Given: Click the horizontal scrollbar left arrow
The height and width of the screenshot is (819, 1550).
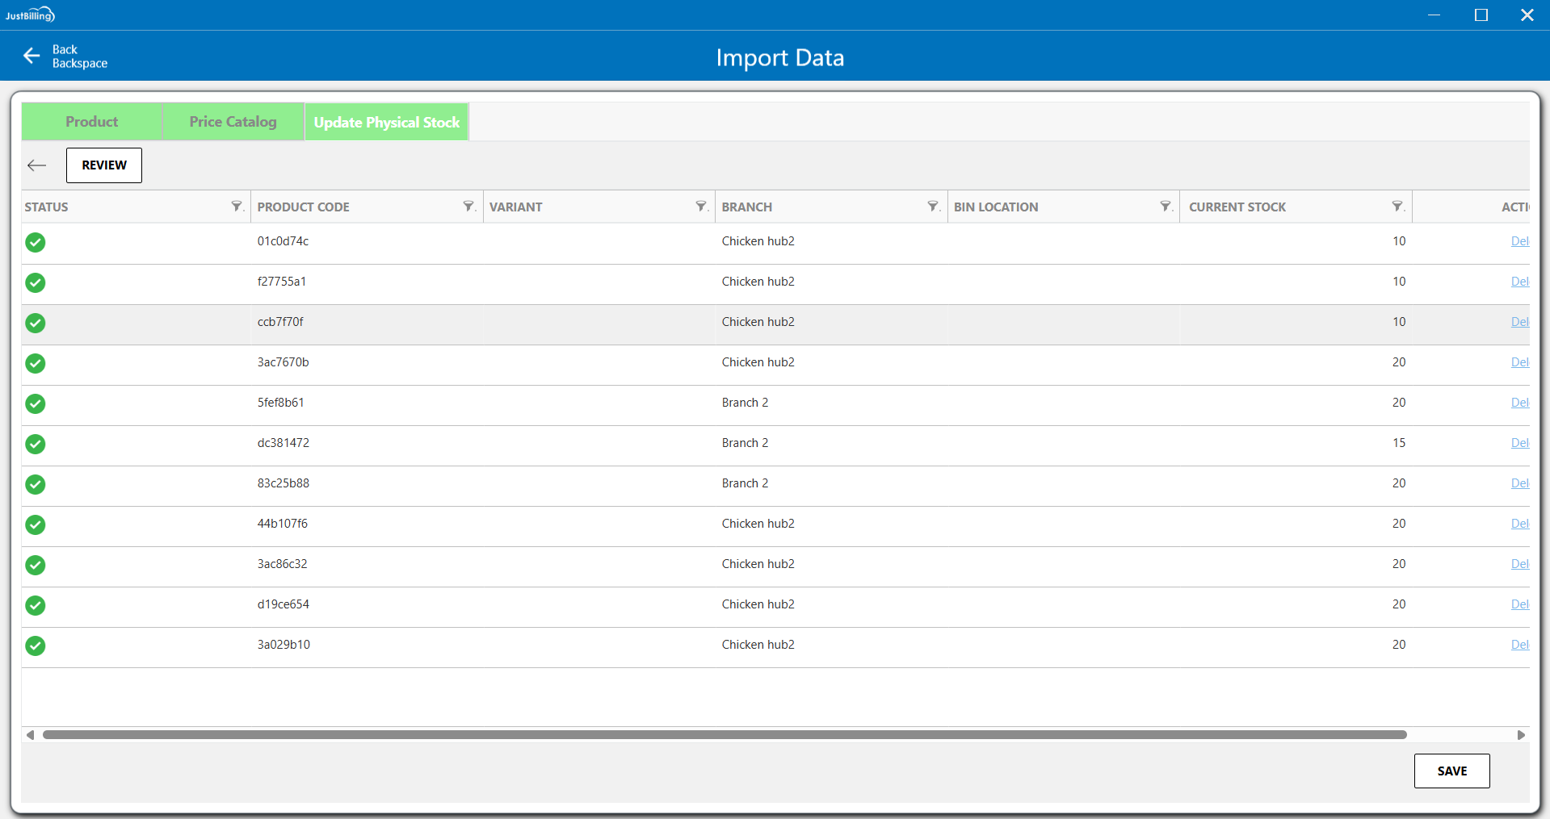Looking at the screenshot, I should pos(31,735).
